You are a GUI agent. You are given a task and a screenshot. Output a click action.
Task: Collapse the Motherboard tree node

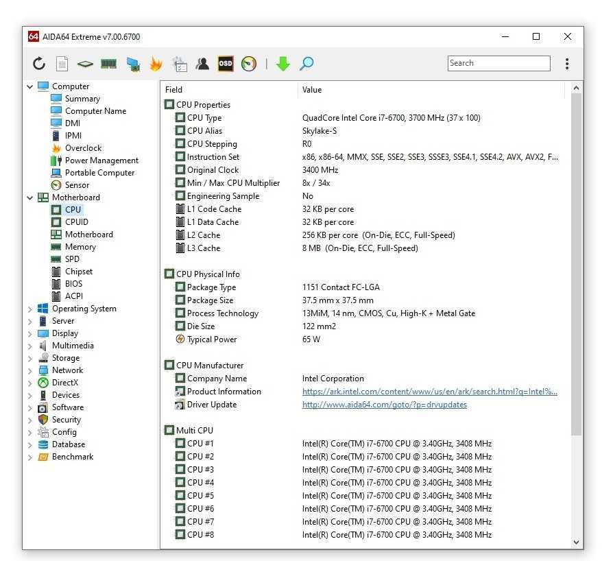[30, 198]
